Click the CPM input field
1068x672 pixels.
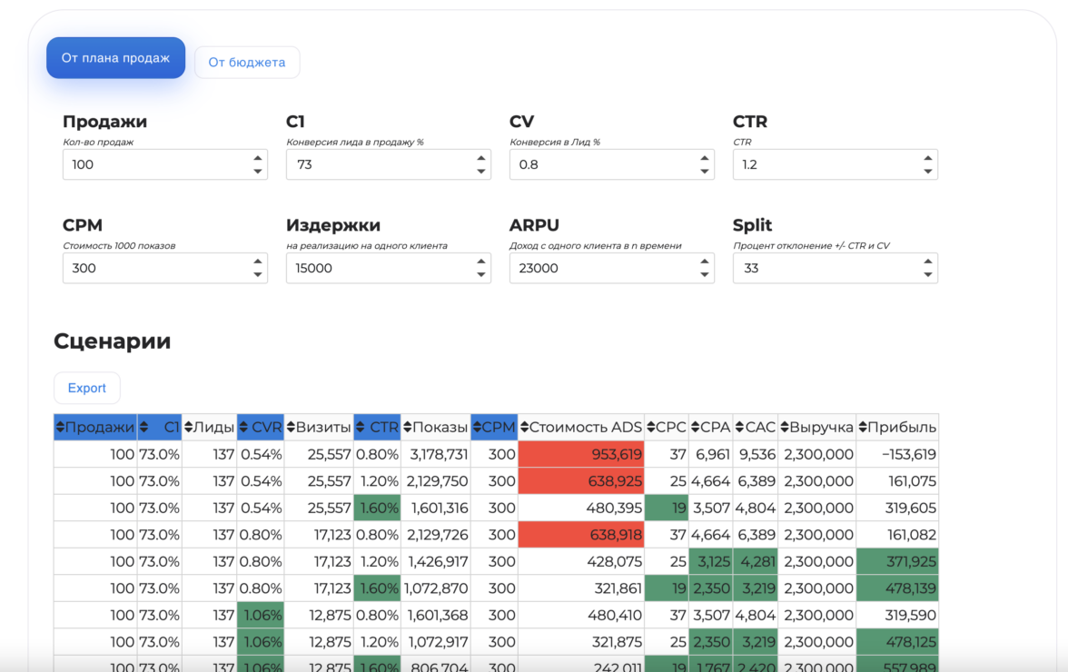coord(154,268)
